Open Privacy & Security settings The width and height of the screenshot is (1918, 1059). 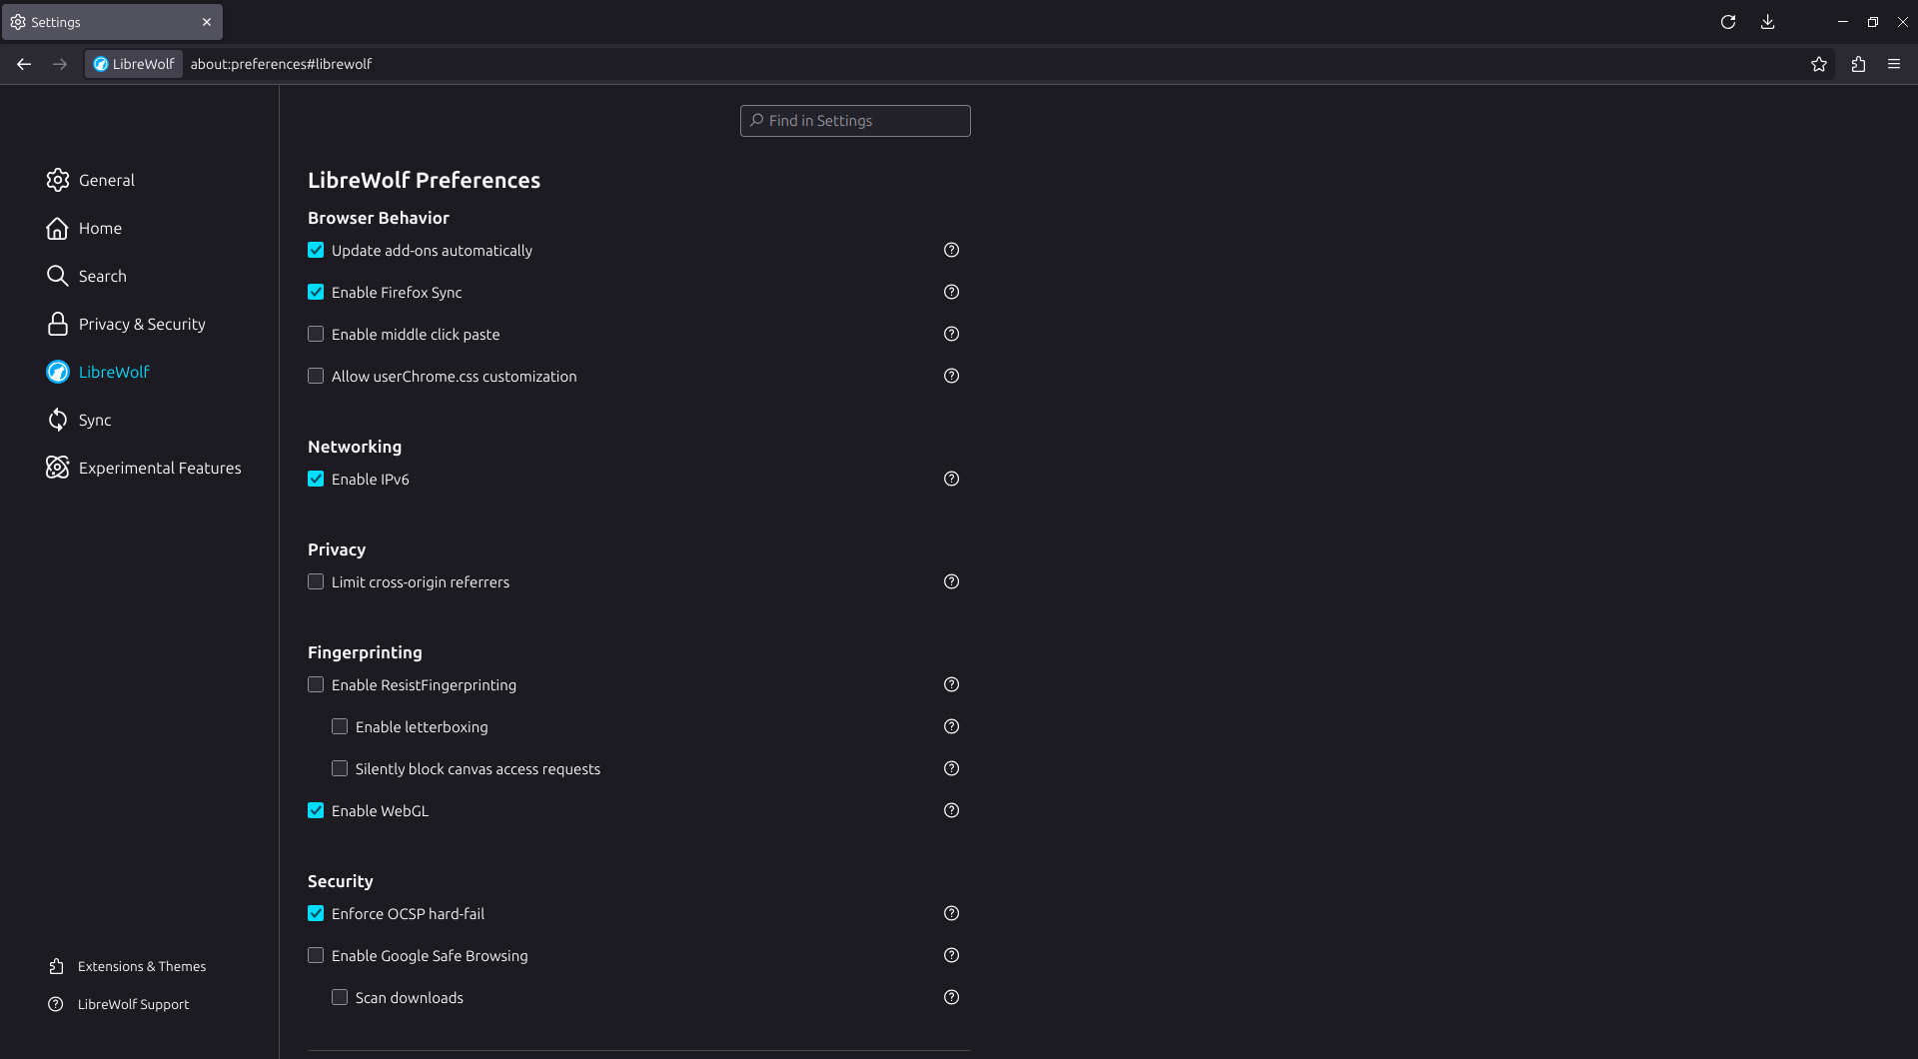(x=126, y=324)
